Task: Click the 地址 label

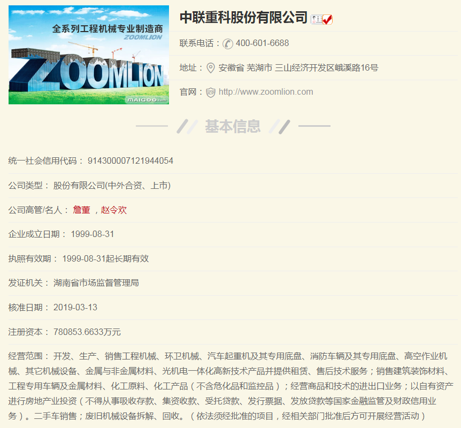Action: 191,67
